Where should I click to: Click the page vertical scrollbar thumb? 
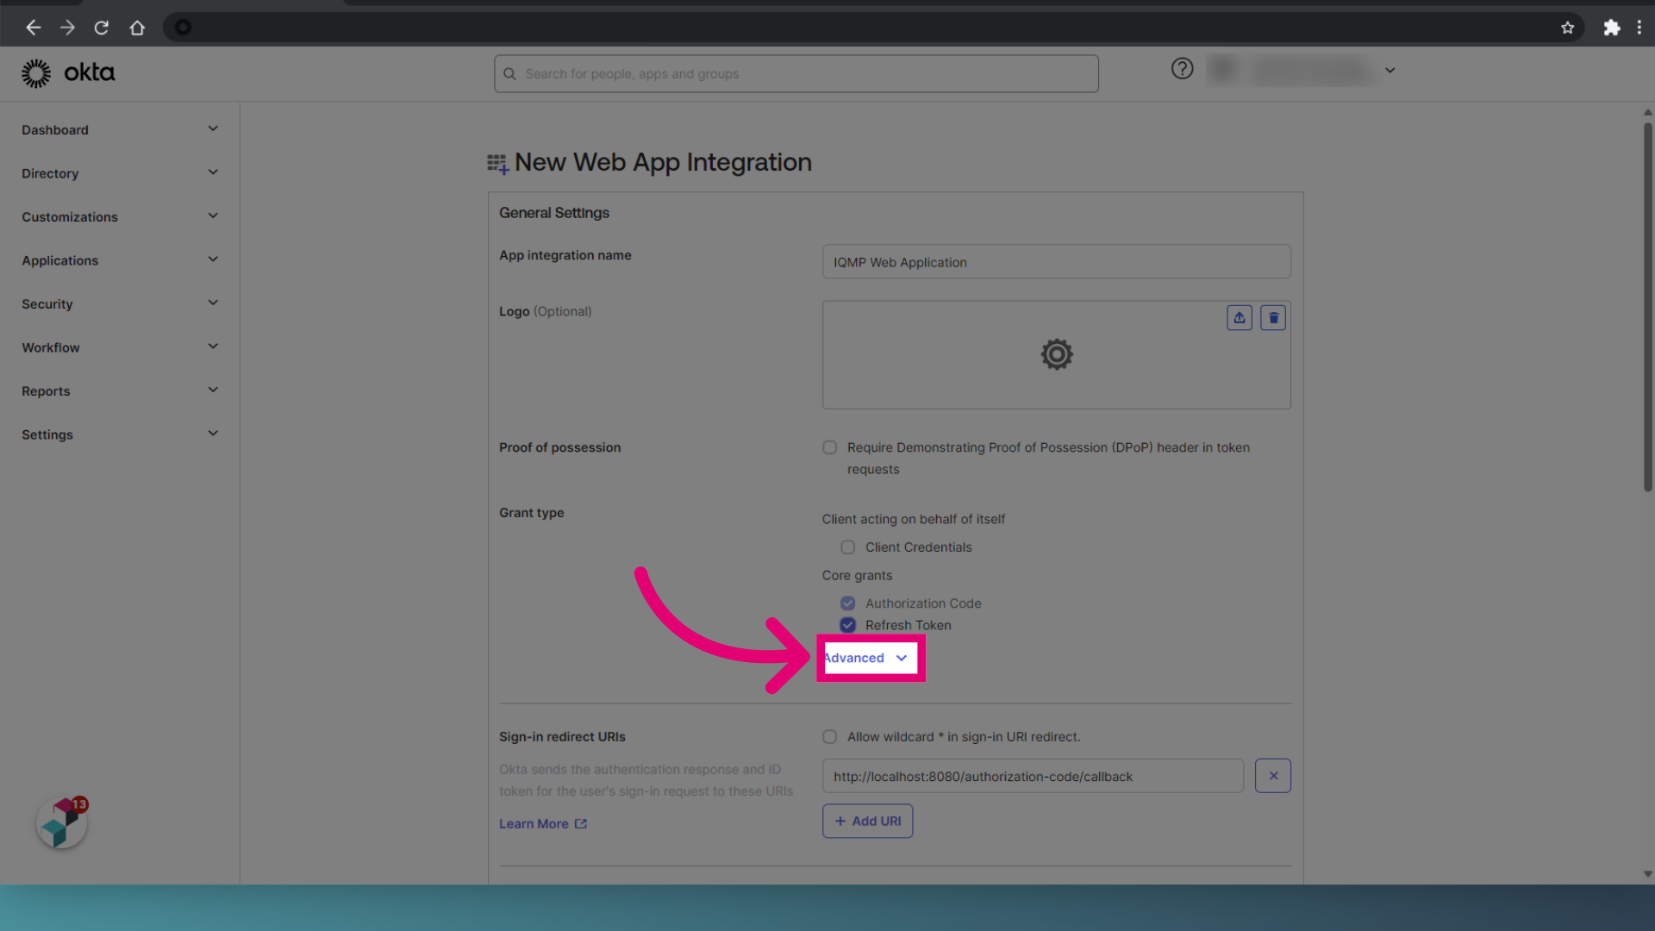[1647, 306]
